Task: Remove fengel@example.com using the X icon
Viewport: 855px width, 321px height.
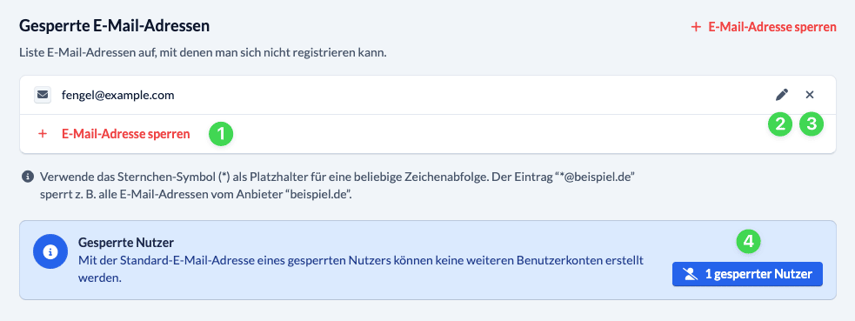Action: (810, 95)
